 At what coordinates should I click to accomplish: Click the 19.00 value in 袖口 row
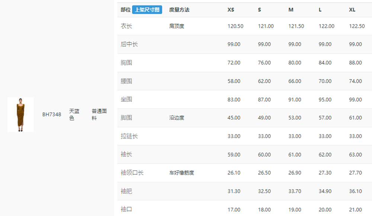coord(295,210)
